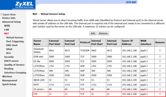166x97 pixels.
Task: Open DMZ Host submenu
Action: point(12,45)
